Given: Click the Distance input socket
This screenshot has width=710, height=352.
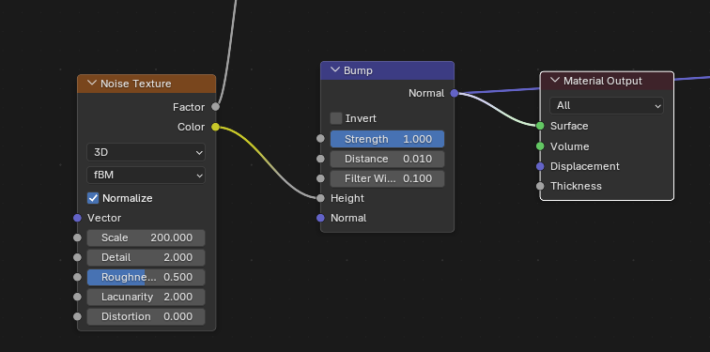Looking at the screenshot, I should (x=320, y=159).
